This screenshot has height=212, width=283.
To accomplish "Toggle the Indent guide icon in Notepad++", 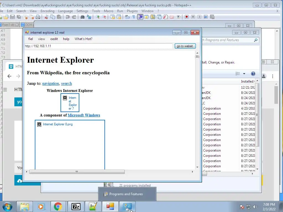I will pos(140,17).
